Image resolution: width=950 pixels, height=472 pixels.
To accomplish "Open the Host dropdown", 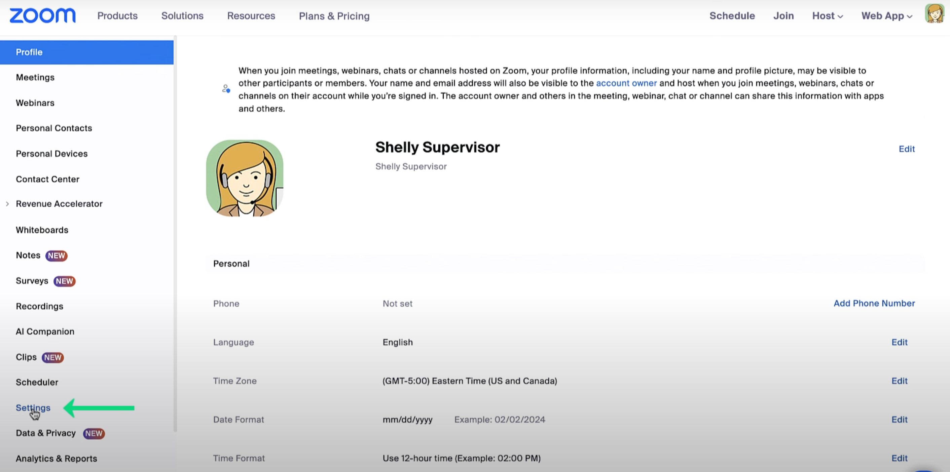I will (828, 16).
